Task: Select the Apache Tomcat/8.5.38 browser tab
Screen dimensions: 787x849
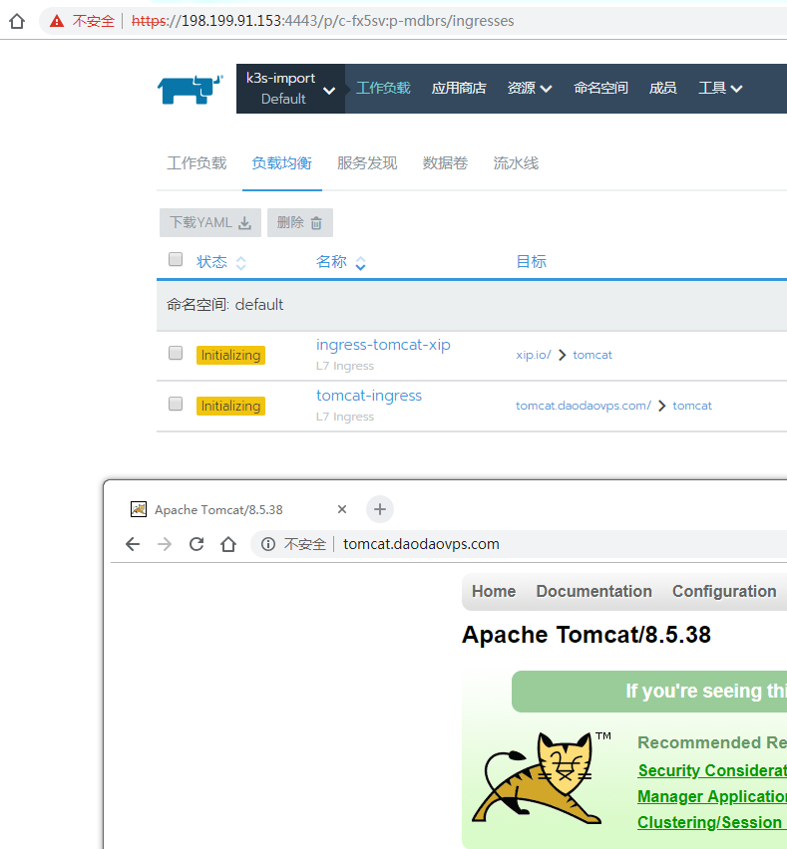Action: (x=219, y=510)
